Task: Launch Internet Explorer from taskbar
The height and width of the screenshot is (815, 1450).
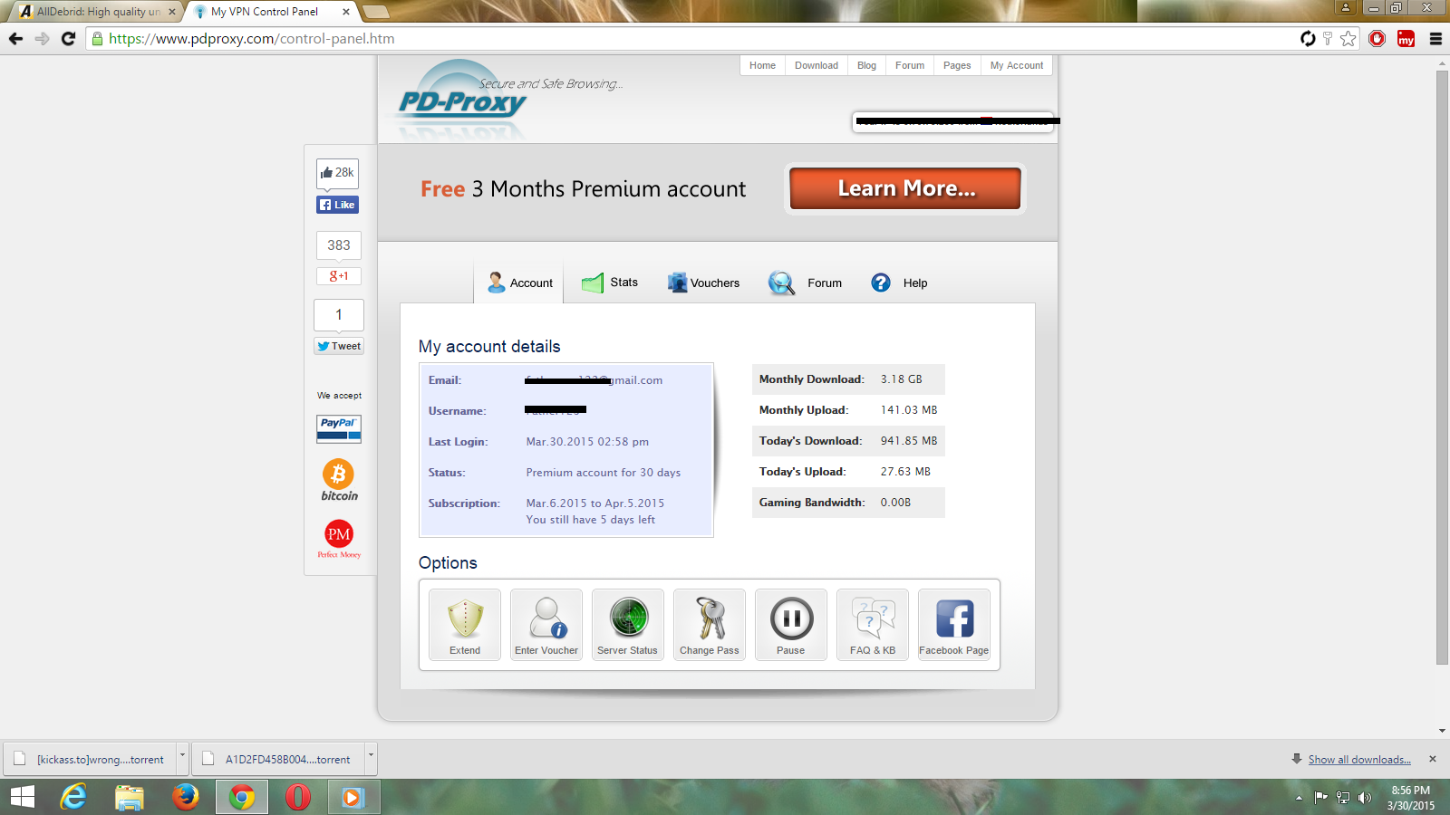Action: tap(73, 797)
